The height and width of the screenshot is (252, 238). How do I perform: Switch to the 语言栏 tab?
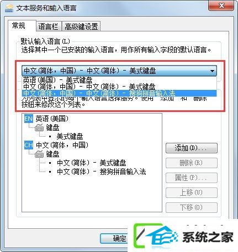coord(49,26)
